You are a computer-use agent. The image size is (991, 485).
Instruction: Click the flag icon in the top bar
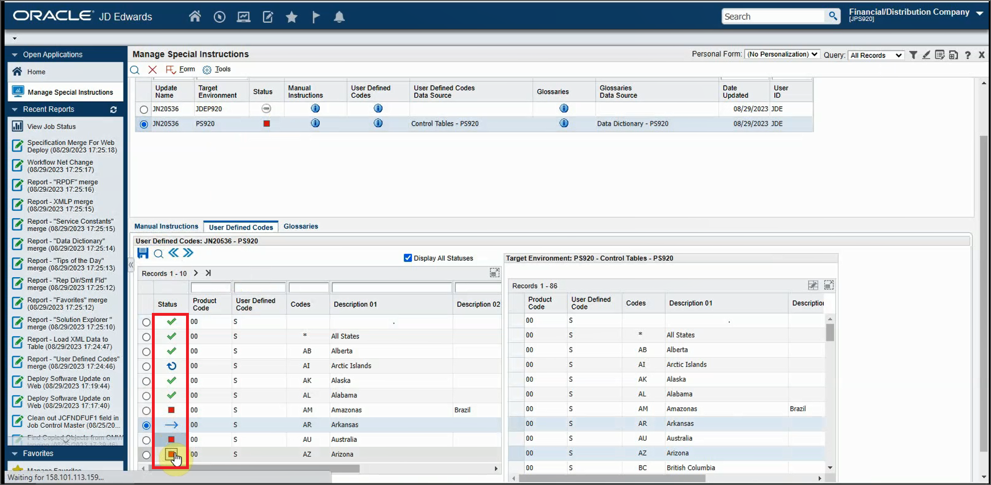[316, 17]
